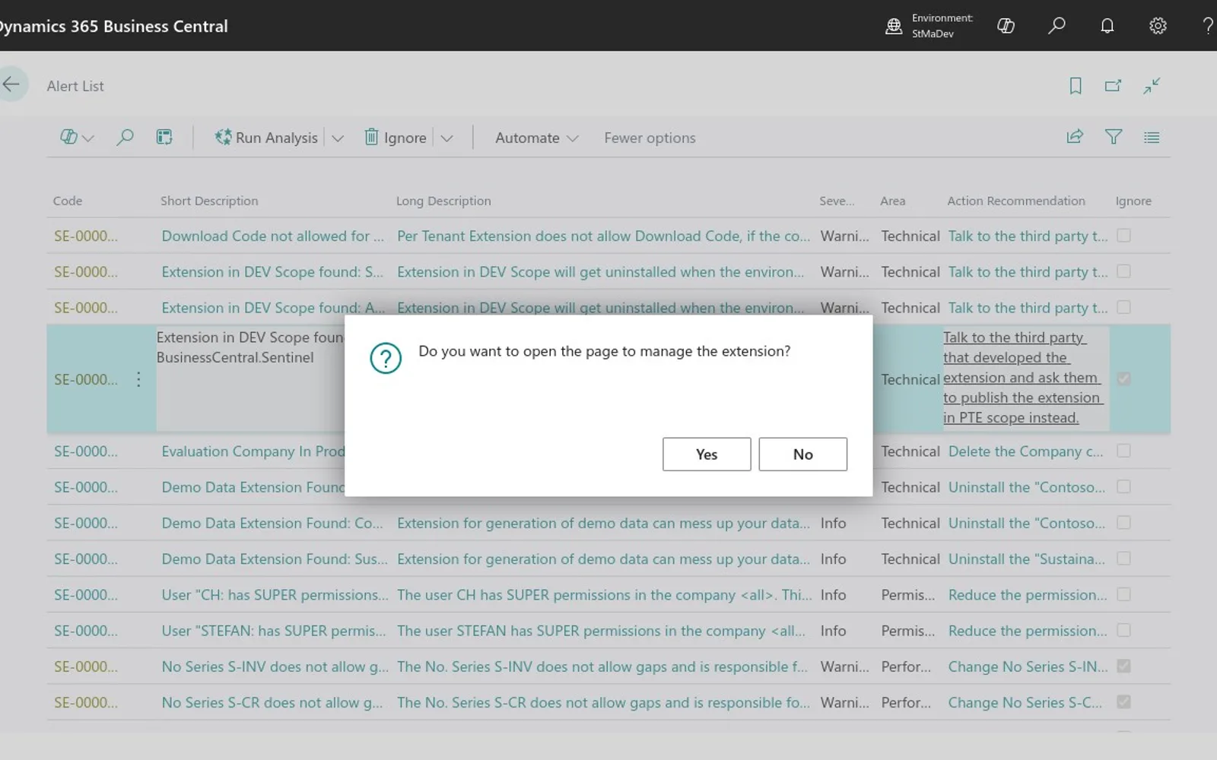The height and width of the screenshot is (760, 1217).
Task: Open the Demo Data Extension Found: Sus... entry
Action: pos(274,559)
